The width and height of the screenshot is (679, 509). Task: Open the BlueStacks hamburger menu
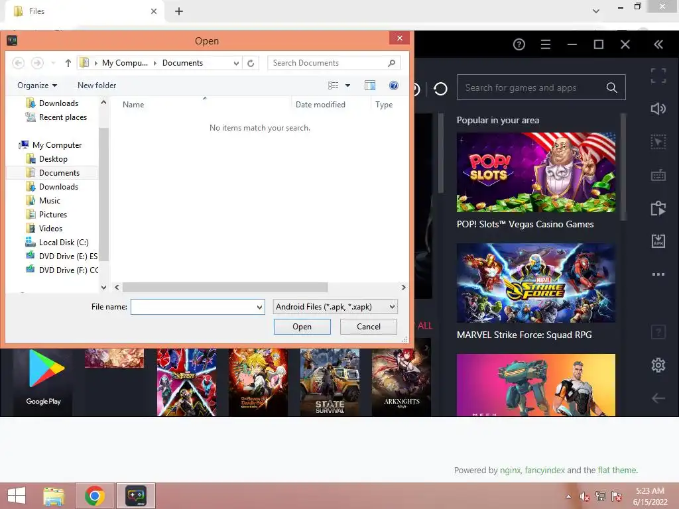[546, 44]
